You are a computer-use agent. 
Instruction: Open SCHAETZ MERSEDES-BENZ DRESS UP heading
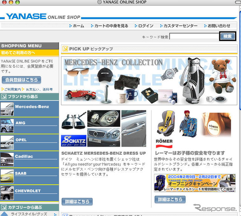click(x=104, y=153)
